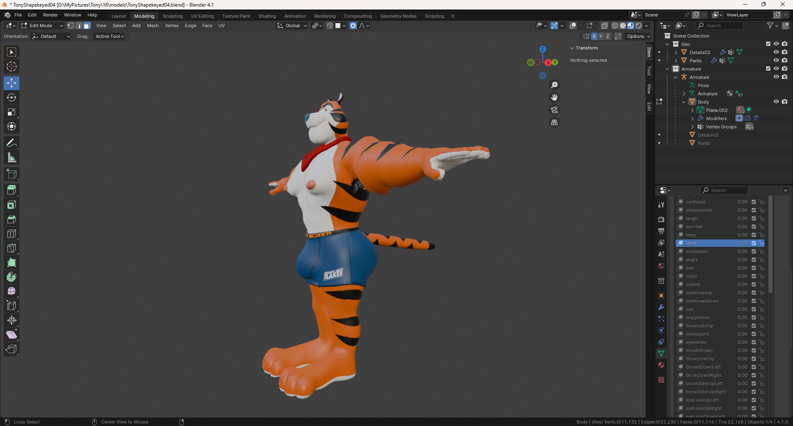Select the Loop Cut tool

point(12,234)
